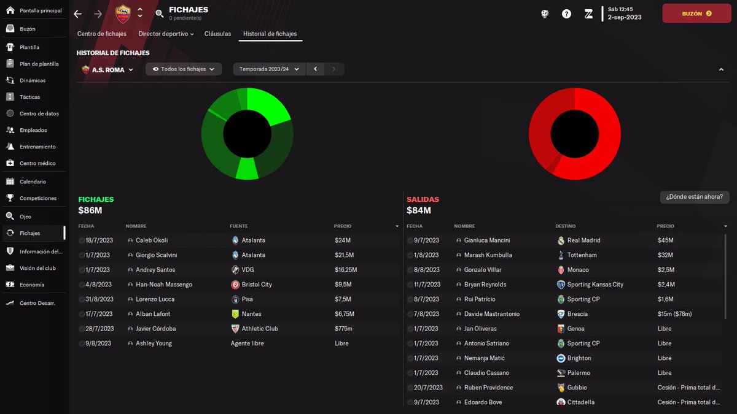Viewport: 737px width, 414px height.
Task: Click info icon beside Andrey Santos
Action: pos(130,270)
